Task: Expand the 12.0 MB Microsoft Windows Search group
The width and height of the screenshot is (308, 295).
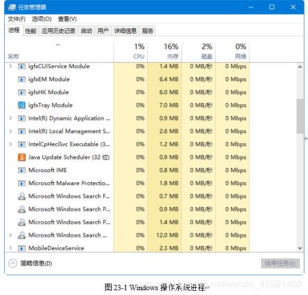Action: pyautogui.click(x=11, y=235)
